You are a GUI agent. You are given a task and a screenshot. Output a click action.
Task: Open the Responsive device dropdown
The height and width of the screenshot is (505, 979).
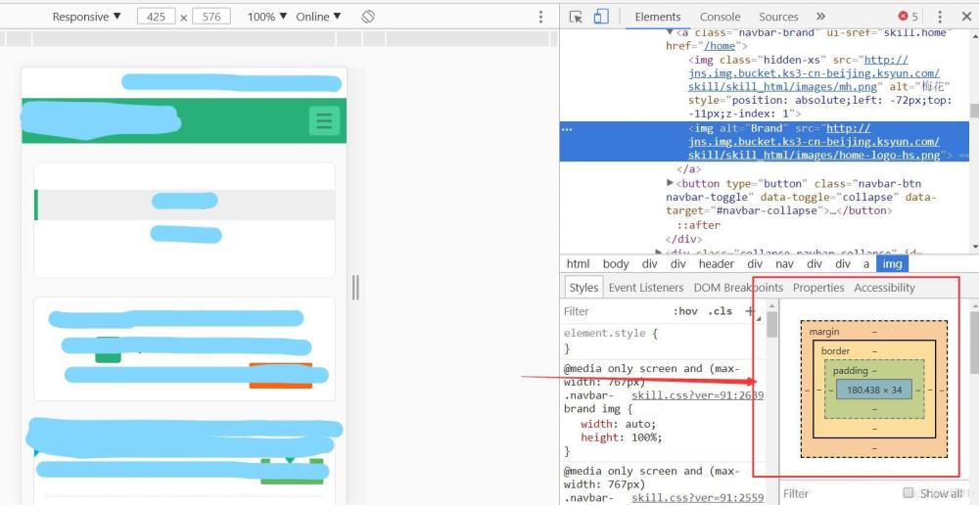86,17
